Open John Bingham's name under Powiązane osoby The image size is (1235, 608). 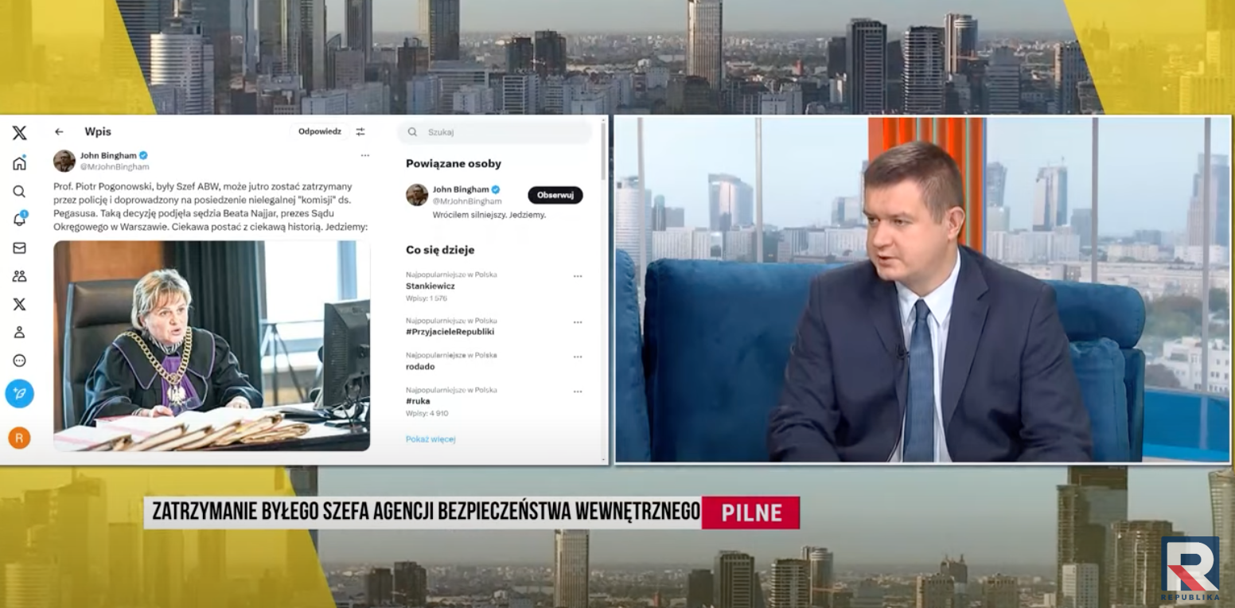pos(461,189)
